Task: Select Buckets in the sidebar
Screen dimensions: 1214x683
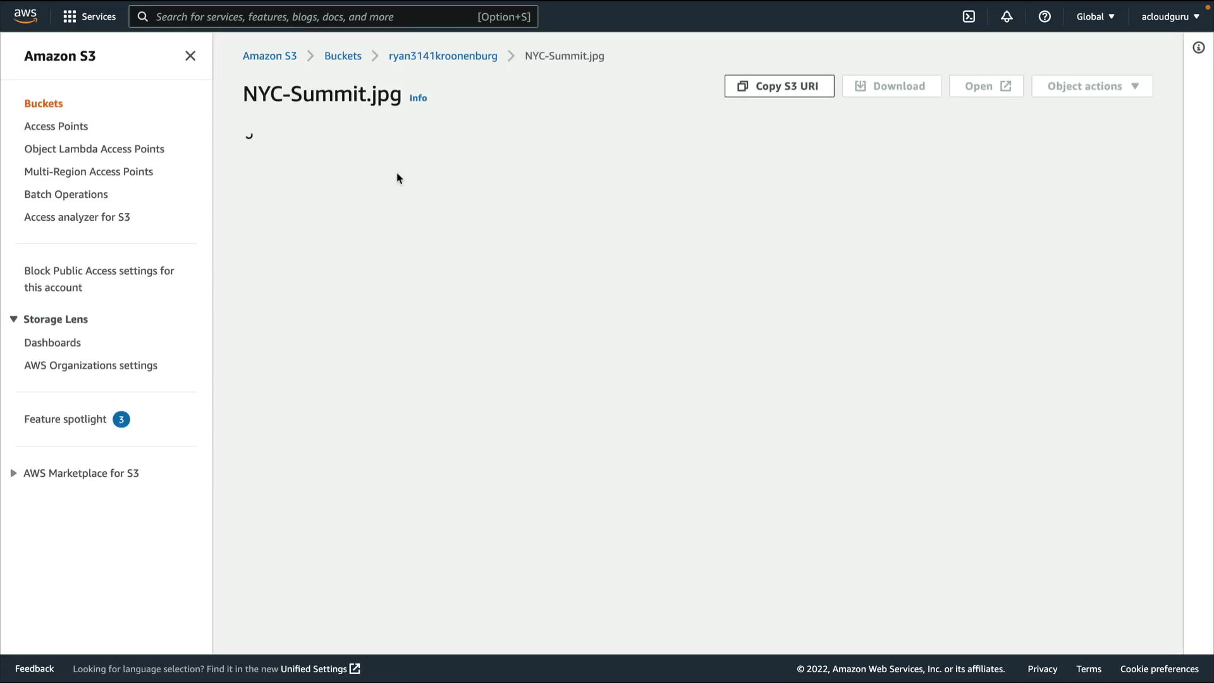Action: (44, 103)
